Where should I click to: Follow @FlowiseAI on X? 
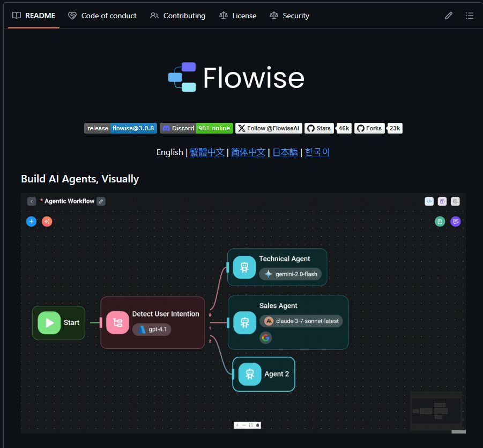point(269,128)
